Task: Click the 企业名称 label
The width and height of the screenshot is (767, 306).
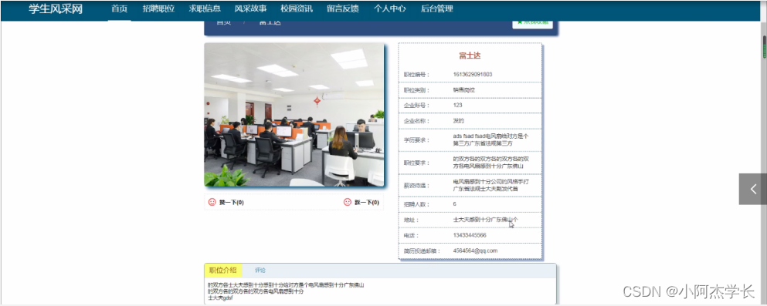Action: coord(416,120)
